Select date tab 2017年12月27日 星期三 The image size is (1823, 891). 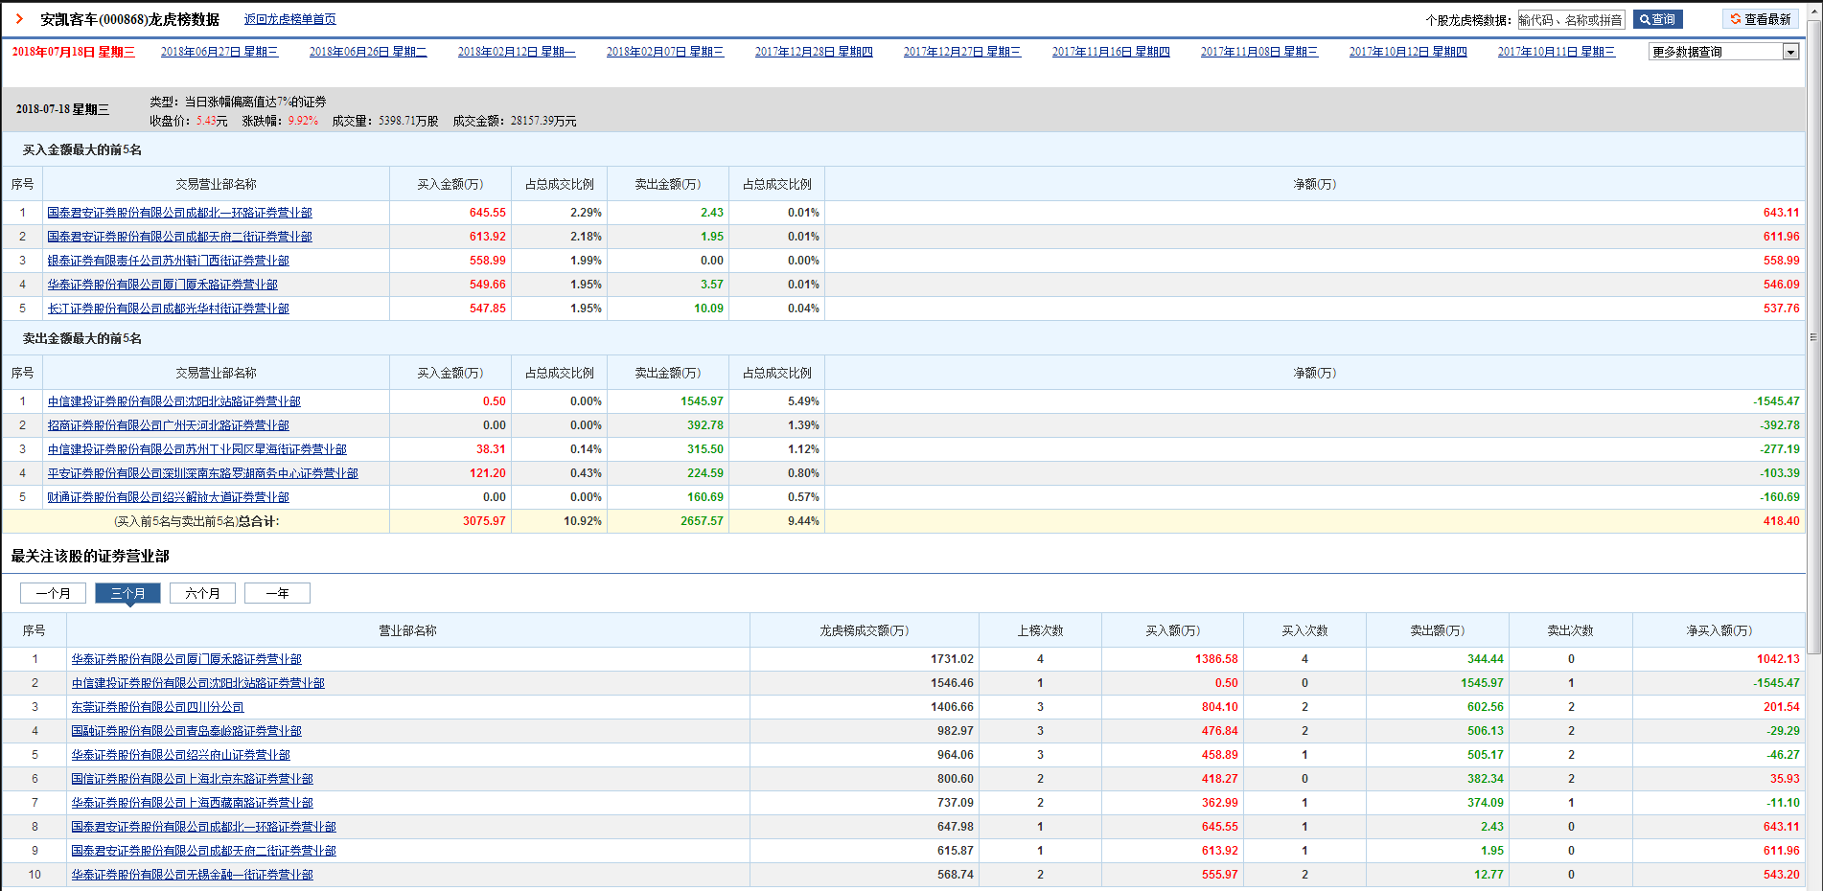962,52
